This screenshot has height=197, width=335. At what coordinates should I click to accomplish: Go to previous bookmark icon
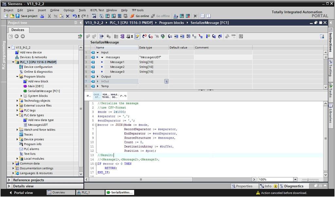220,36
